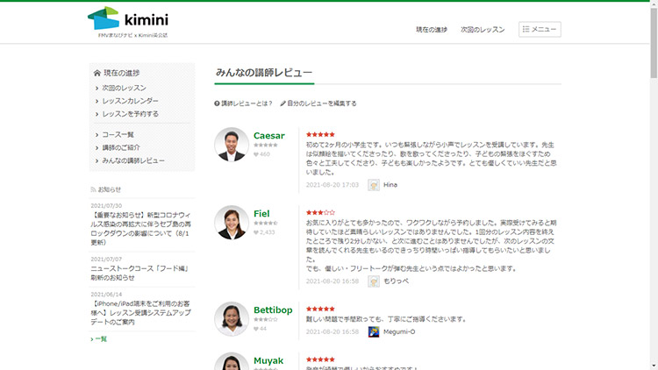Click reviewer Megumi-O's avatar icon
658x370 pixels.
374,331
